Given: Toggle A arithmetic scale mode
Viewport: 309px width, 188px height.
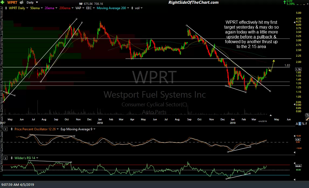Looking at the screenshot, I should (297, 124).
